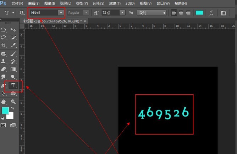The width and height of the screenshot is (237, 154).
Task: Left align the text
Action: [x=174, y=13]
